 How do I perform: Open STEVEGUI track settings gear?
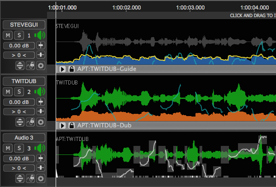(41, 65)
